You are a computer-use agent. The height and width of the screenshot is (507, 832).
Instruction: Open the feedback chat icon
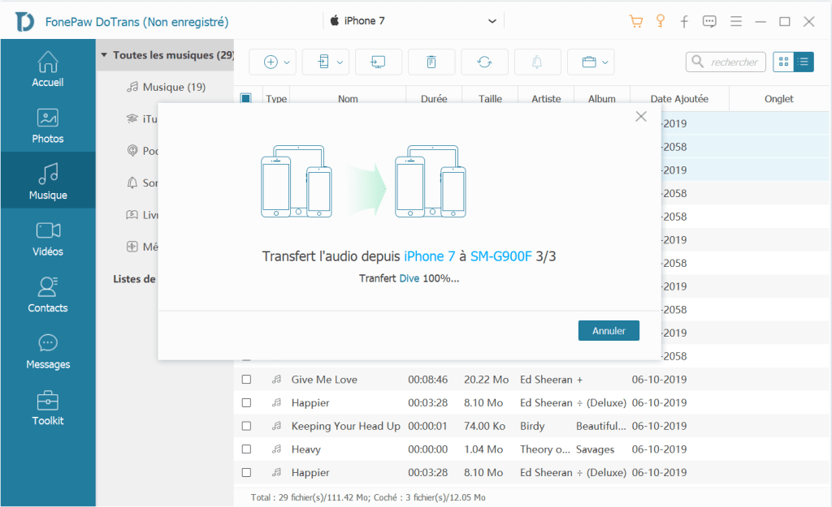pyautogui.click(x=709, y=22)
